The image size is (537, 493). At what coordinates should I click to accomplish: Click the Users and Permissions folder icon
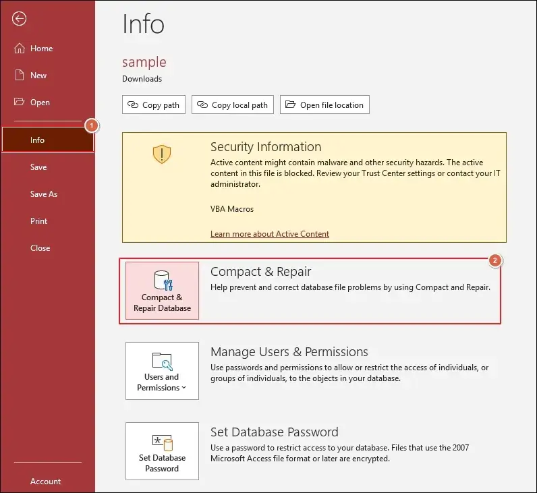point(162,360)
